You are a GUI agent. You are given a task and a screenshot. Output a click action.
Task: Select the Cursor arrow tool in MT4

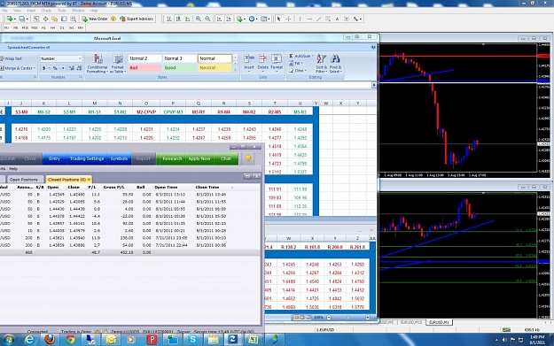pyautogui.click(x=278, y=19)
